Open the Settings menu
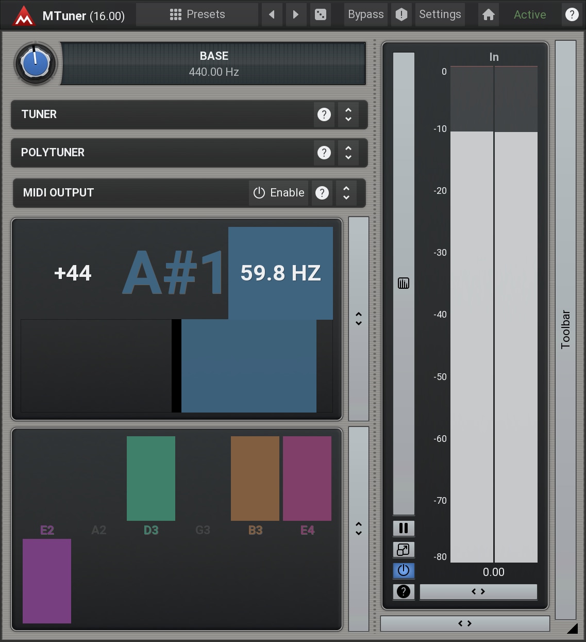586x642 pixels. 440,14
